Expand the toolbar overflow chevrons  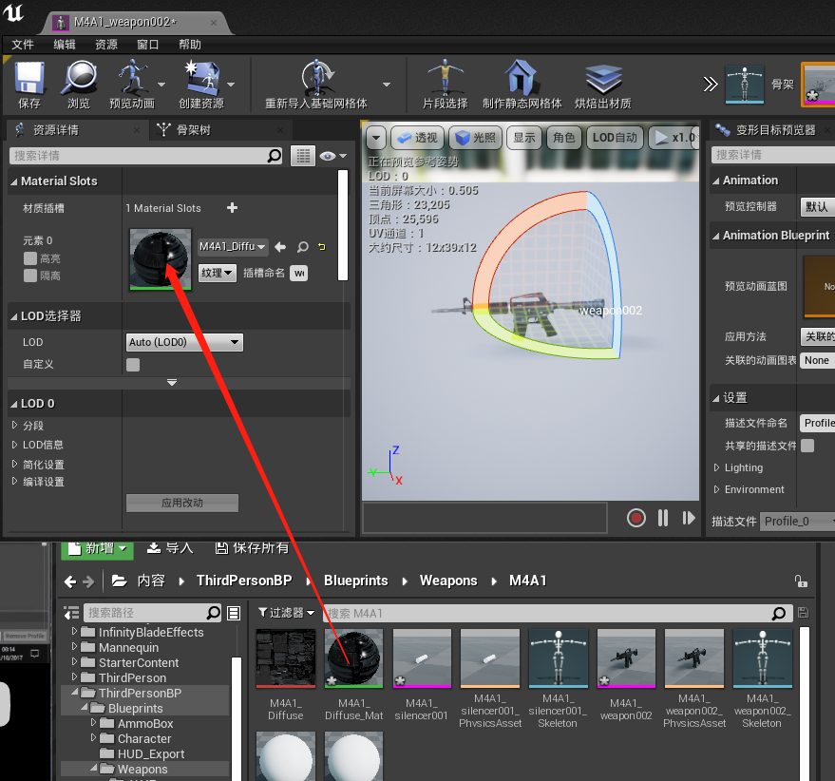click(710, 85)
